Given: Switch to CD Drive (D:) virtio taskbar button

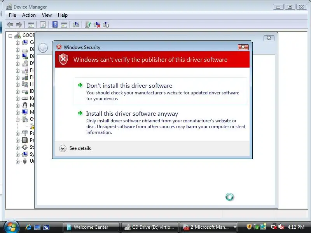Looking at the screenshot, I should coord(150,227).
